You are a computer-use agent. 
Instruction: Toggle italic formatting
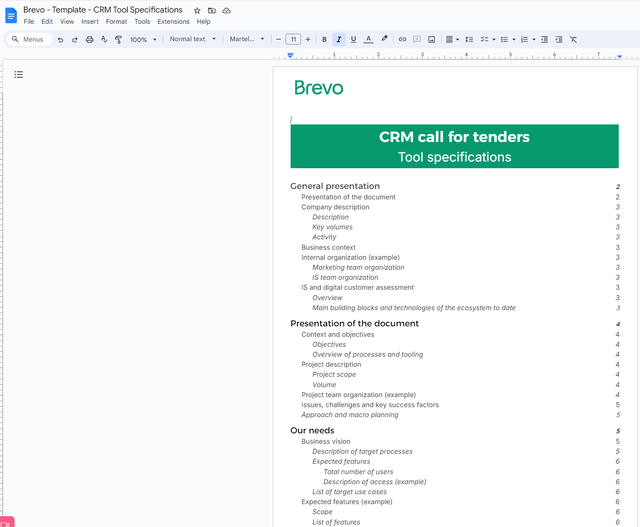pos(339,40)
